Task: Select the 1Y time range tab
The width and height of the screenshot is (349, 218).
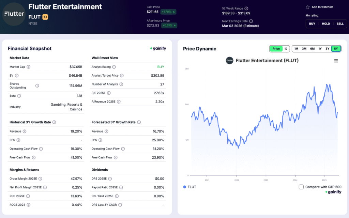Action: (x=320, y=49)
